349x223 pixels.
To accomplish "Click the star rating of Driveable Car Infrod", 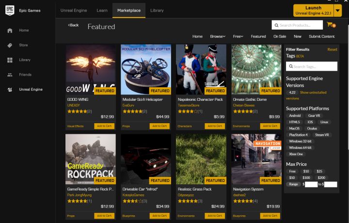I will click(x=132, y=201).
